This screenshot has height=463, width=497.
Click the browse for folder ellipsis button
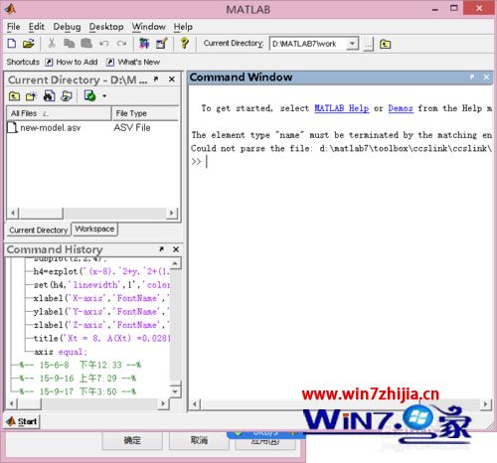pyautogui.click(x=368, y=44)
